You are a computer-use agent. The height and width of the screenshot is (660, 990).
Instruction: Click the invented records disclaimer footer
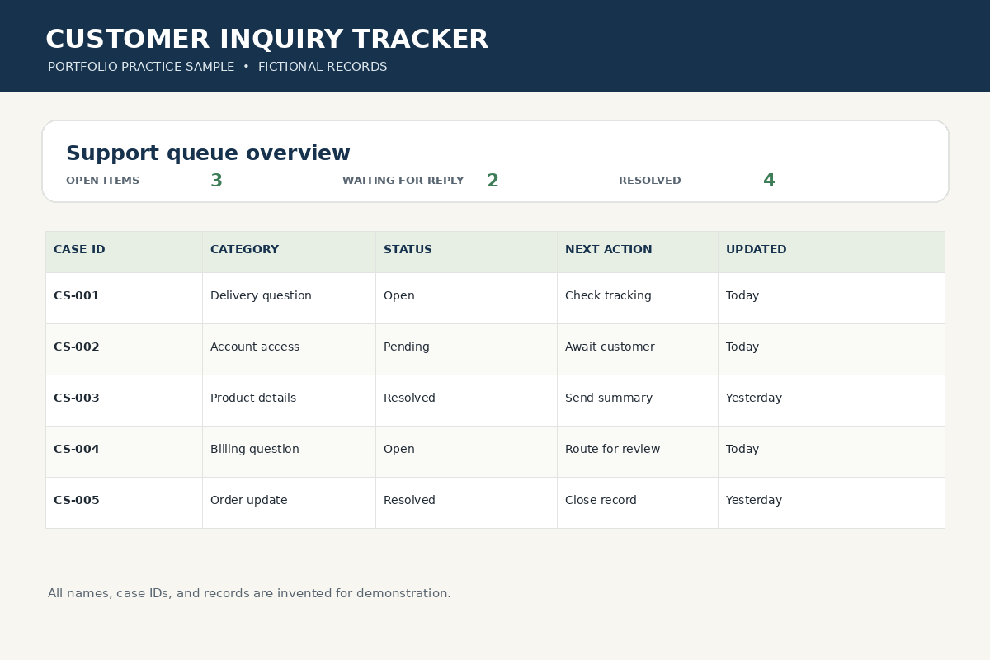(249, 593)
